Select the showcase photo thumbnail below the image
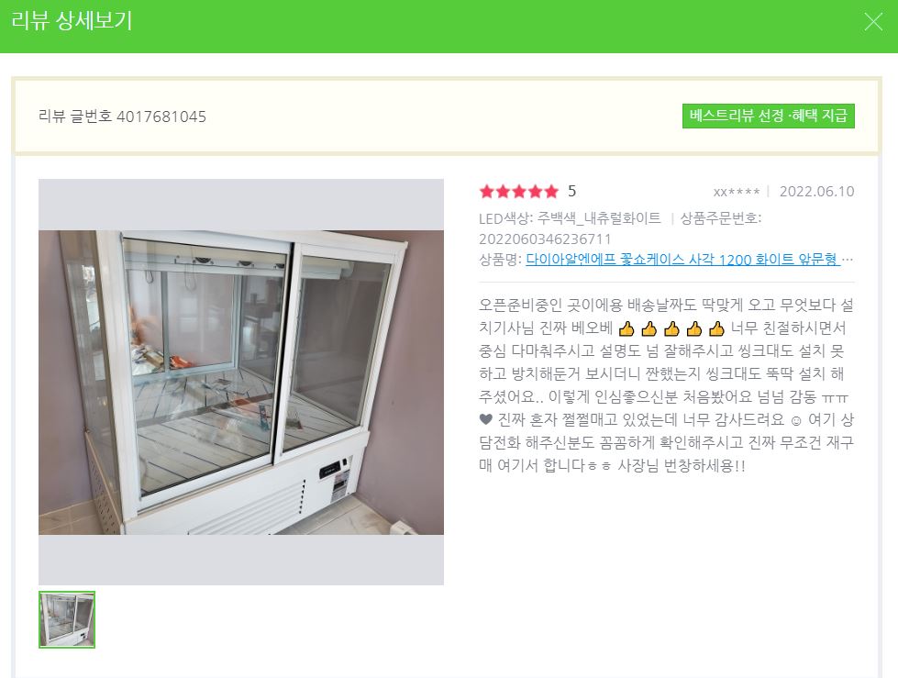The width and height of the screenshot is (898, 678). [x=67, y=619]
